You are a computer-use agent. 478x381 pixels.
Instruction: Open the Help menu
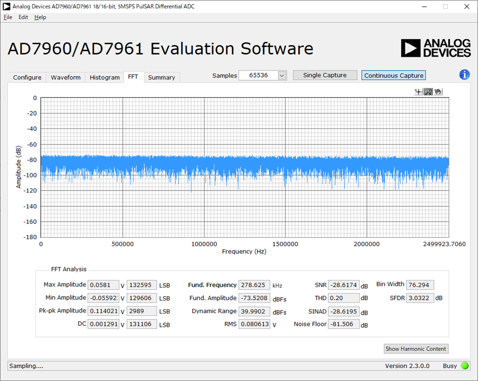tap(40, 18)
